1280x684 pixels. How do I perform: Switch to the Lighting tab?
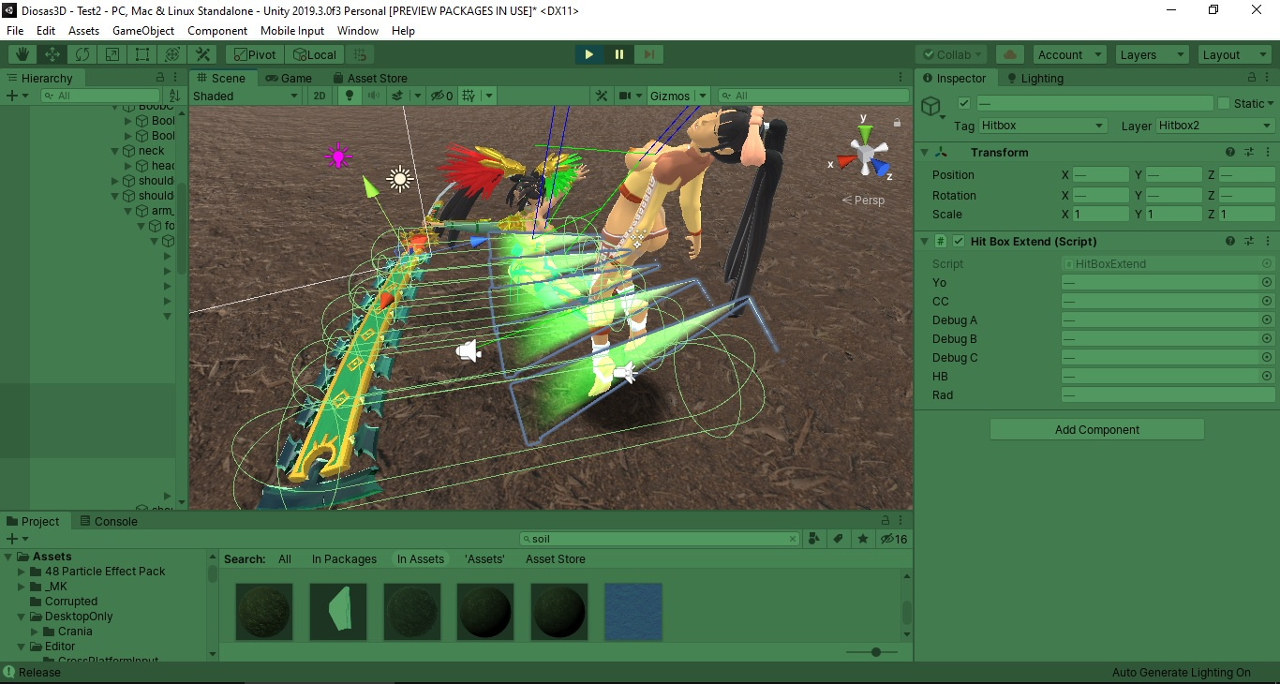point(1034,78)
